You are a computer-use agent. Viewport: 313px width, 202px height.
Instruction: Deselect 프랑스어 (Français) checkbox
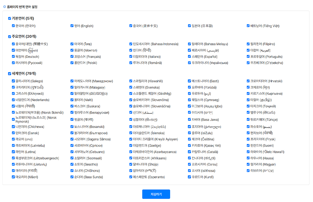(72, 57)
